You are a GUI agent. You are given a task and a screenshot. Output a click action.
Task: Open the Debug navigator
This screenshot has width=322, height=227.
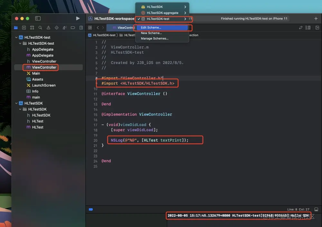65,28
